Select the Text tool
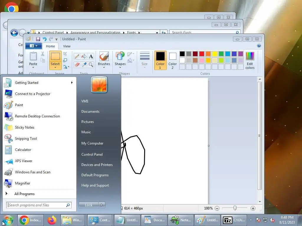This screenshot has width=302, height=226. coord(91,56)
